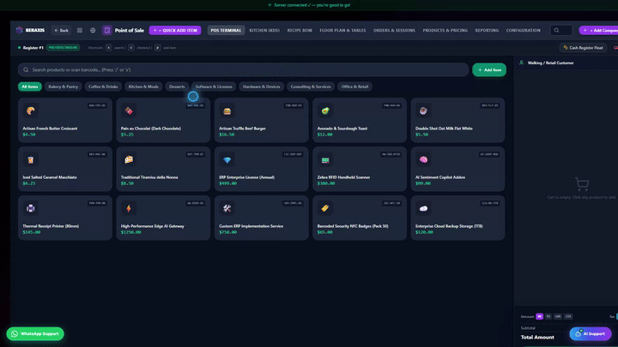Click the chocolate icon on Pain au Chocolat
Image resolution: width=618 pixels, height=347 pixels.
click(x=129, y=111)
